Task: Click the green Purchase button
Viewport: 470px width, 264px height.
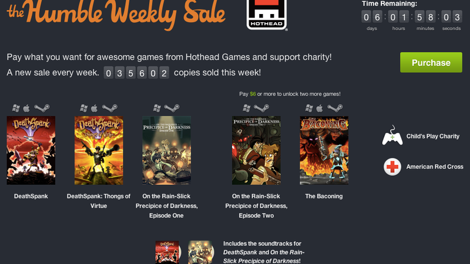Action: coord(431,62)
